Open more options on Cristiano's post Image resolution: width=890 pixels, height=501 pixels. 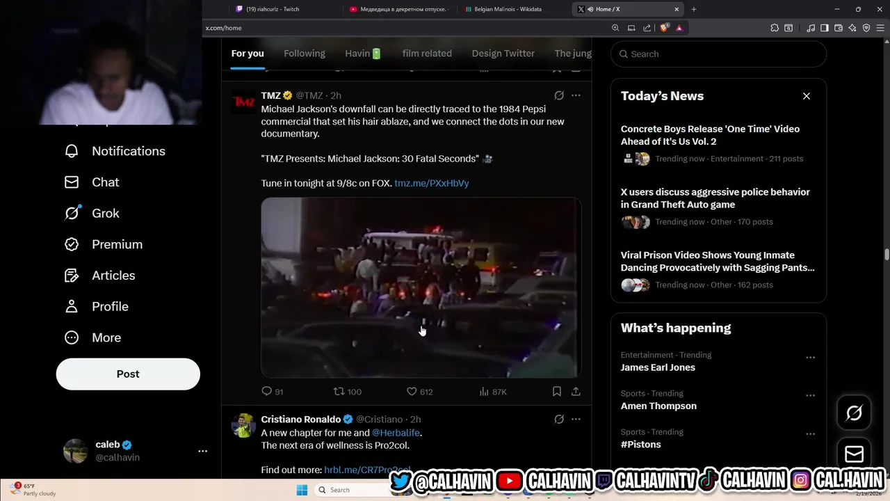(x=576, y=420)
